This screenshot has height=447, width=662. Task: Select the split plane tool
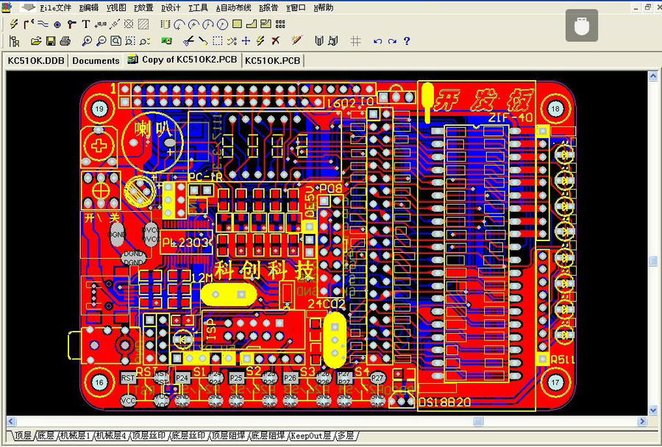[266, 24]
